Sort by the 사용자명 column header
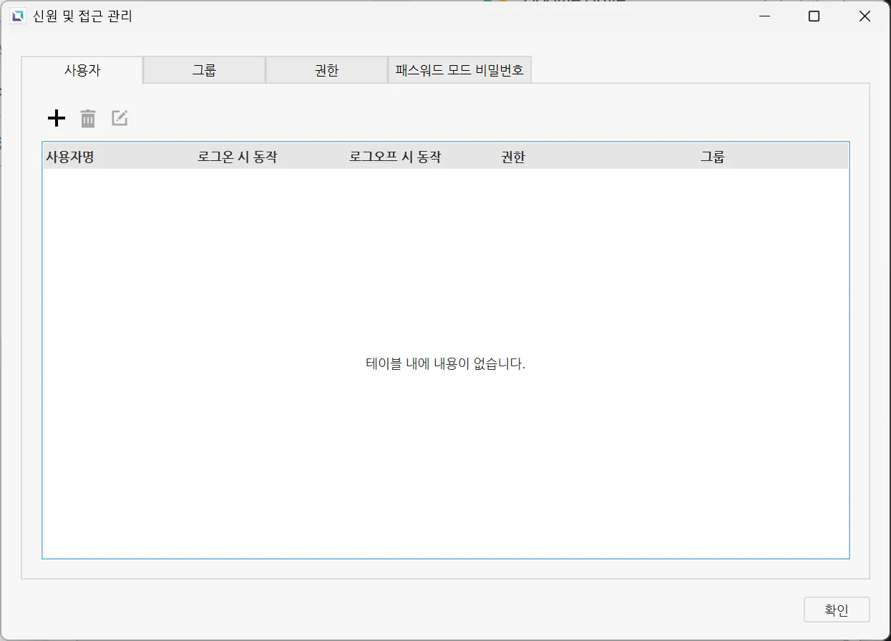 pos(70,157)
